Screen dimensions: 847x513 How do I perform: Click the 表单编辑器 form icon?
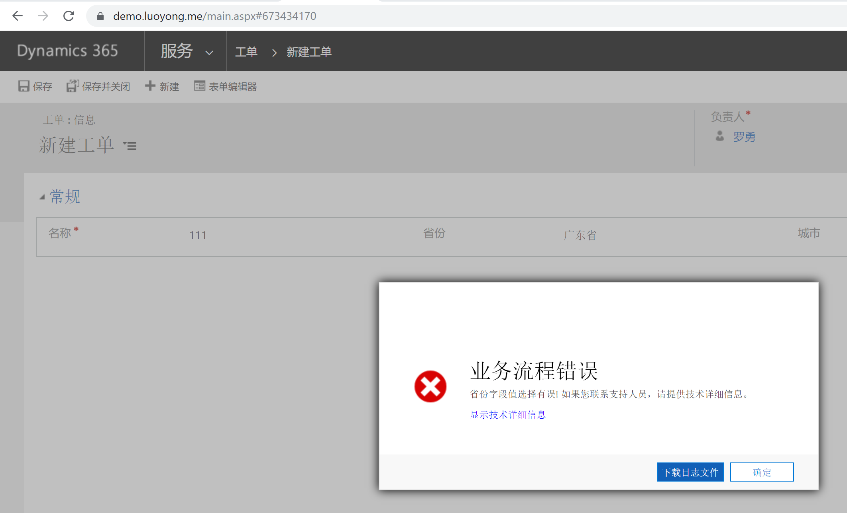(x=199, y=86)
